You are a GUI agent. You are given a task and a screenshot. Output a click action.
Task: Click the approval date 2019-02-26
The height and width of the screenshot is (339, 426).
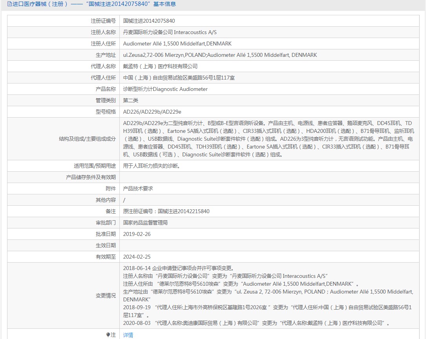tap(137, 234)
